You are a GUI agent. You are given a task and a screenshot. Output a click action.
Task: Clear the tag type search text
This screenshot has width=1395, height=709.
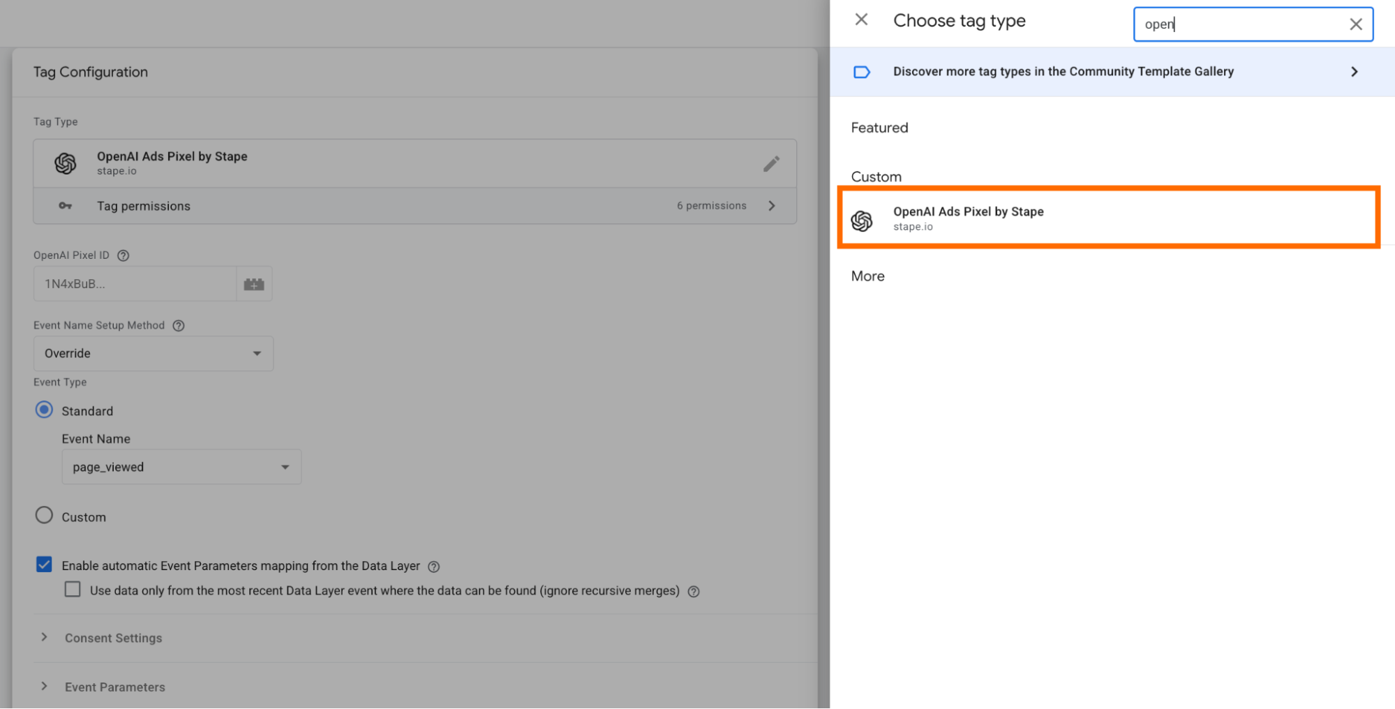[x=1355, y=24]
